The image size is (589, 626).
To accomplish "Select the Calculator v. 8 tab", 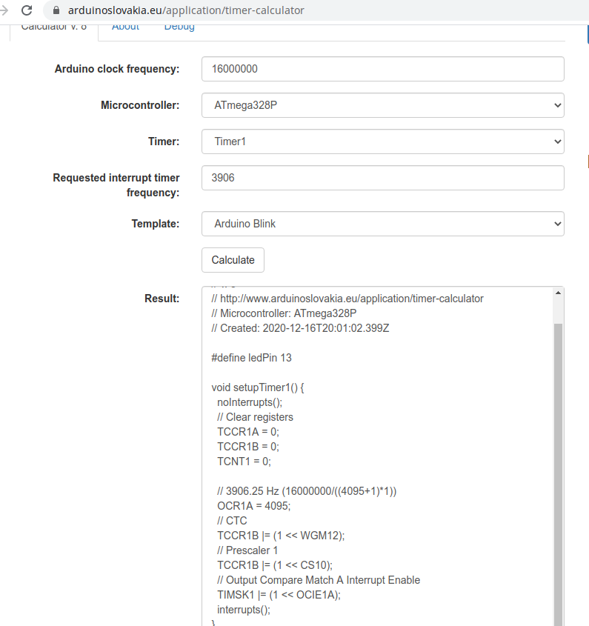I will 53,27.
